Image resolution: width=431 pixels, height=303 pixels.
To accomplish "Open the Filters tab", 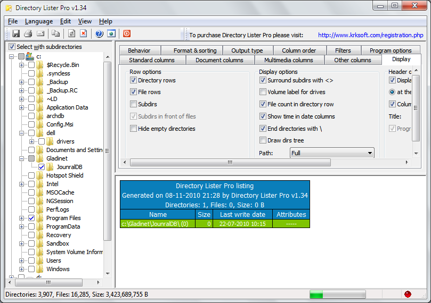I will 343,50.
